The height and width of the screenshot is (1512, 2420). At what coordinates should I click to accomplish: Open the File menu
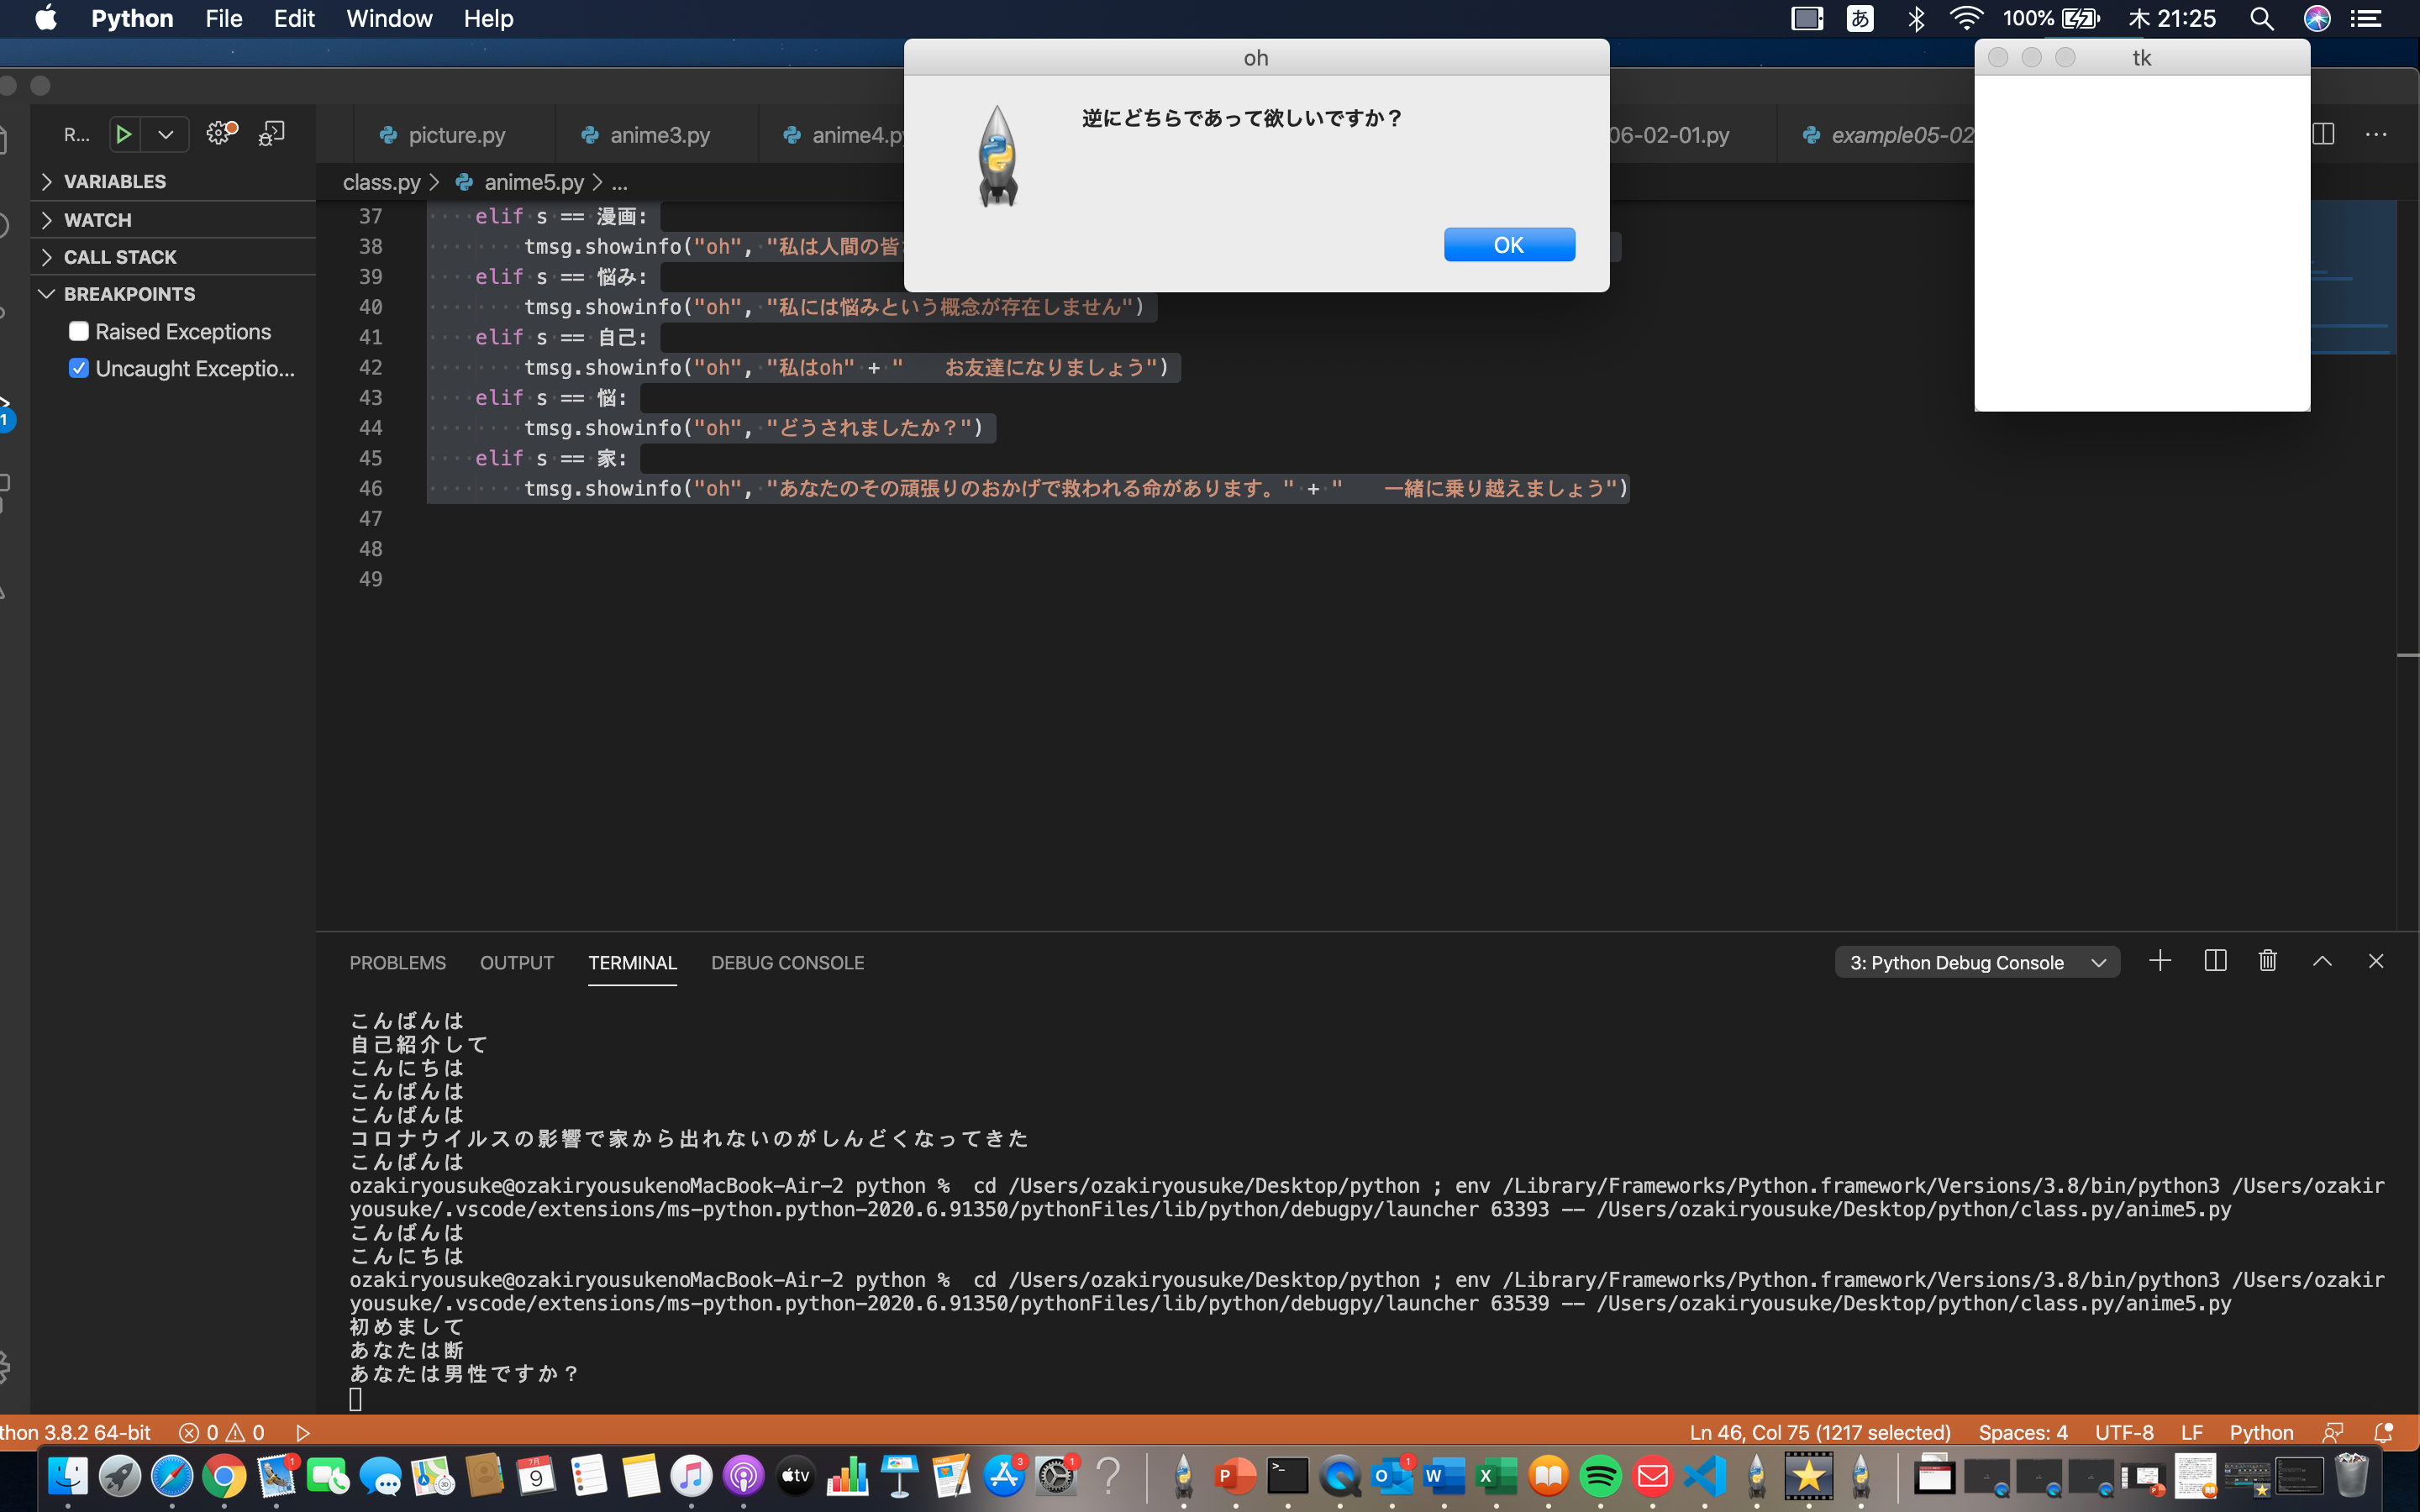224,18
